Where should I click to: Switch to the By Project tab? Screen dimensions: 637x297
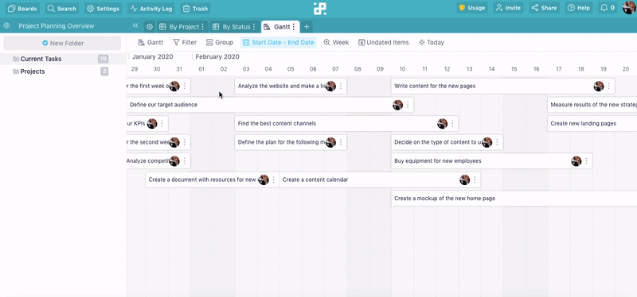pyautogui.click(x=182, y=27)
